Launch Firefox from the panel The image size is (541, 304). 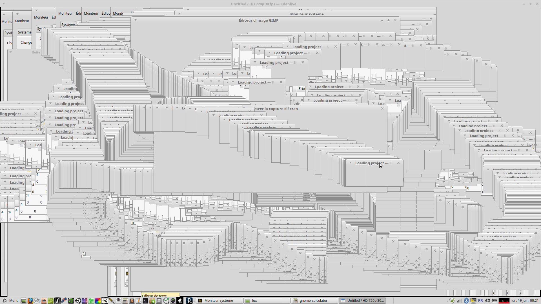click(x=30, y=301)
